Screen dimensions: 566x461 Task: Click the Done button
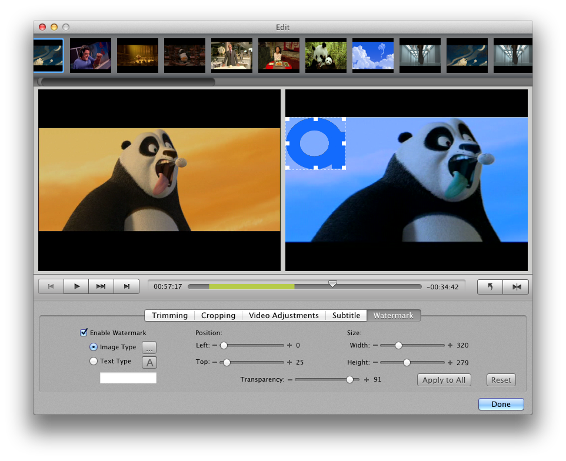point(501,405)
